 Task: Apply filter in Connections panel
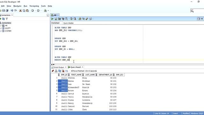tap(7, 19)
